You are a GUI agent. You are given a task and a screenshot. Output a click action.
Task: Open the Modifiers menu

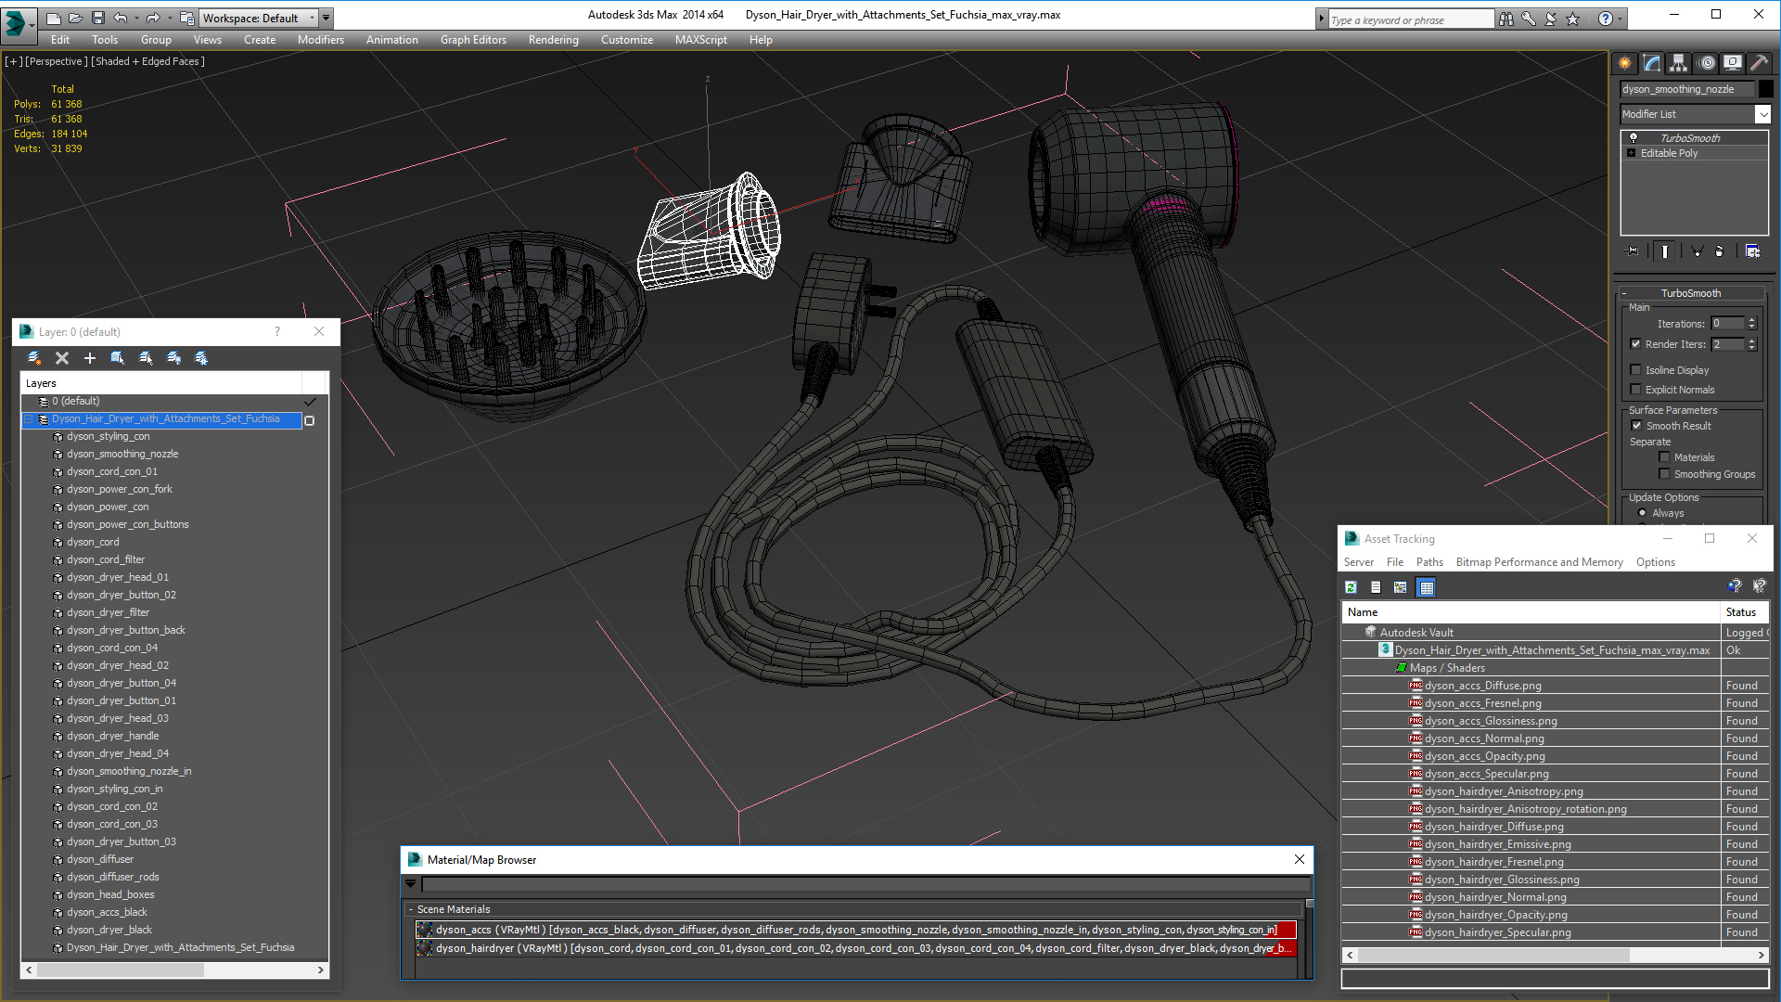click(320, 40)
